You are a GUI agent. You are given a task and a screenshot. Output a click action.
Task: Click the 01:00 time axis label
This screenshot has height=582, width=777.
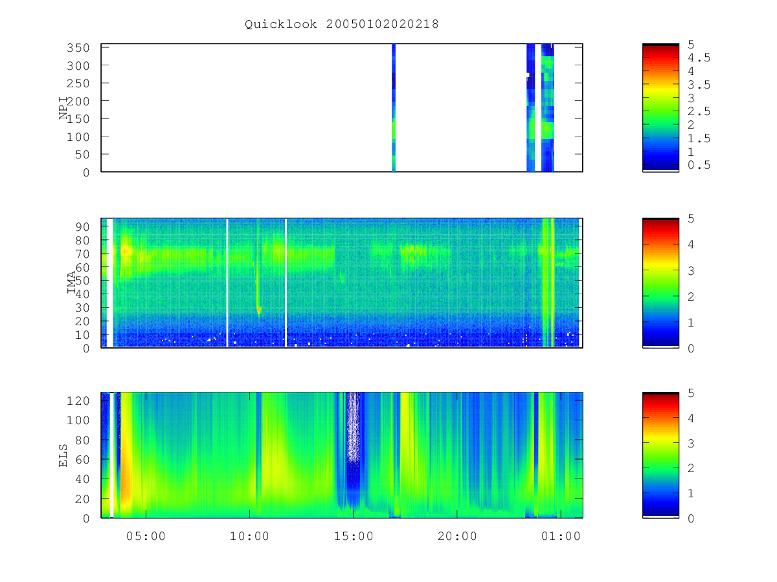click(x=561, y=536)
